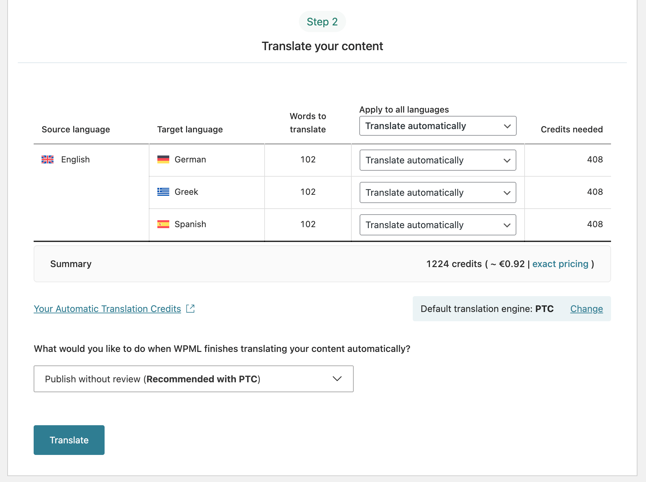Open Greek translation method dropdown
The image size is (646, 482).
pyautogui.click(x=437, y=192)
